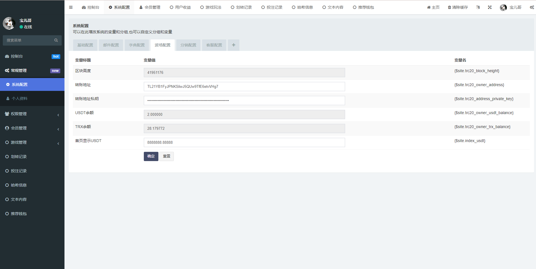Expand the 会员管理 sidebar menu
This screenshot has height=269, width=536.
[x=32, y=128]
